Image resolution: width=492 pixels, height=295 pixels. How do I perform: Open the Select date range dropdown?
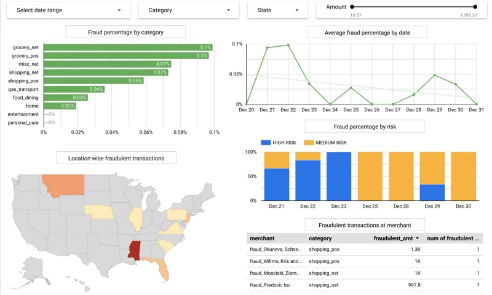tap(68, 10)
